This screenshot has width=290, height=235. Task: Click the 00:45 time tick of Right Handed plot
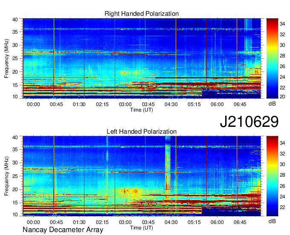tap(56, 104)
